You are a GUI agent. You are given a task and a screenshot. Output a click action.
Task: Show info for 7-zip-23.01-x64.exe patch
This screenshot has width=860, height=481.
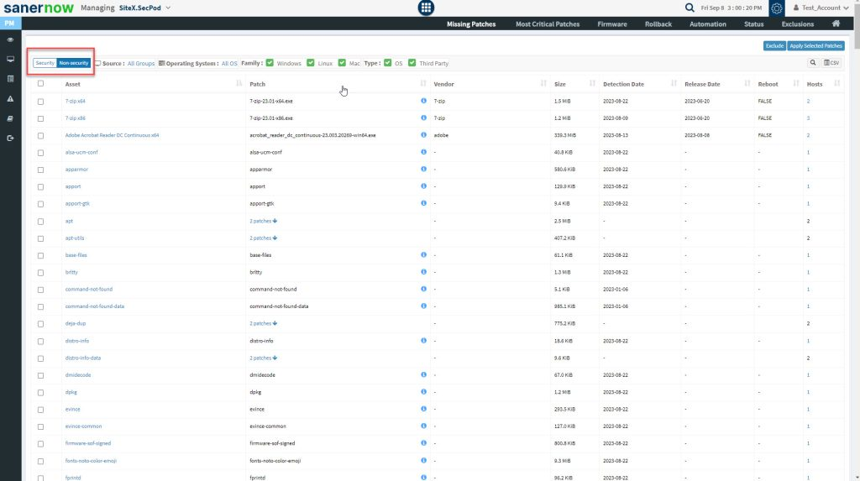point(423,101)
